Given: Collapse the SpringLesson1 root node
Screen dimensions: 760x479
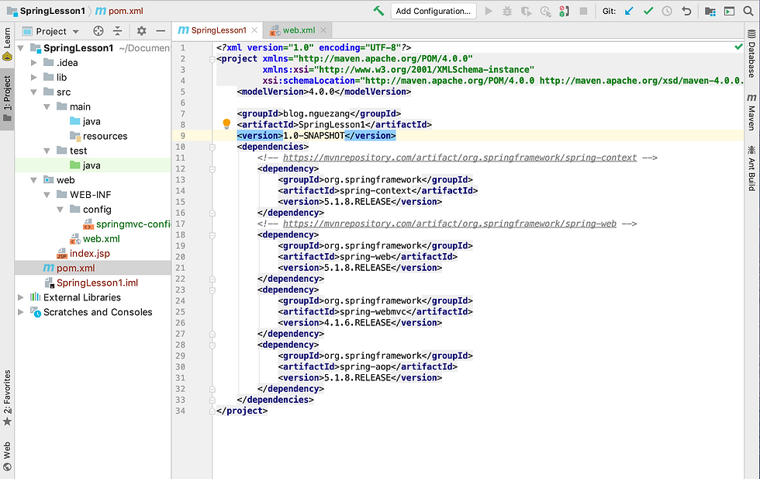Looking at the screenshot, I should coord(20,48).
